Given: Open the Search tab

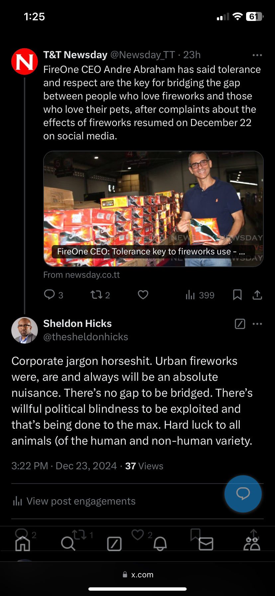Looking at the screenshot, I should pos(68,544).
